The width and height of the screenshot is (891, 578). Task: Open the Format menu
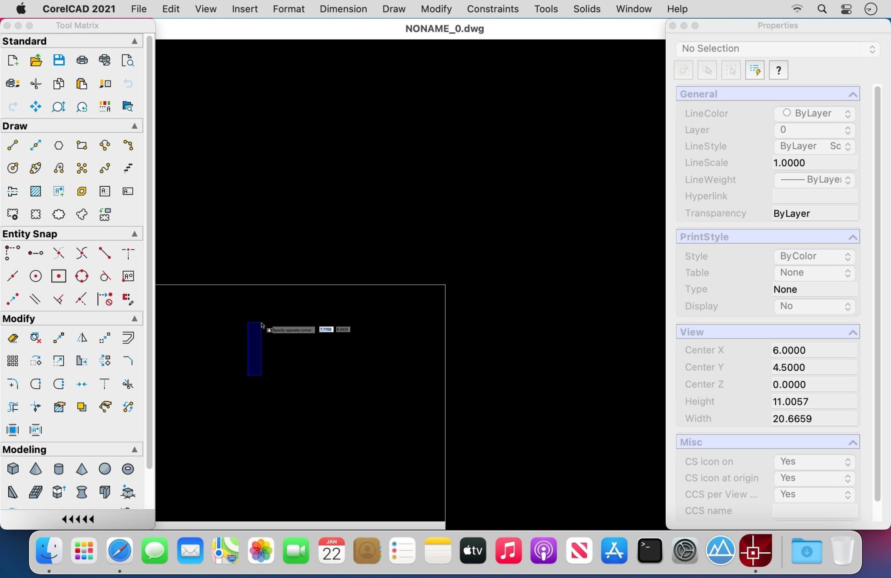pos(288,8)
